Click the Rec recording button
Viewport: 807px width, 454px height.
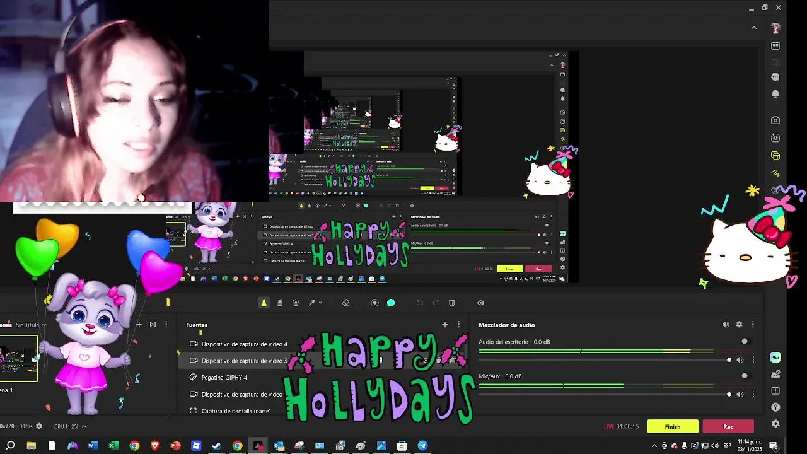point(728,426)
